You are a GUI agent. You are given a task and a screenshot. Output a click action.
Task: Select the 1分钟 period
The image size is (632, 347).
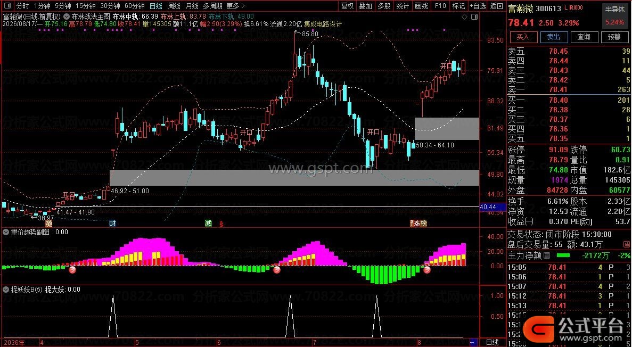click(x=42, y=6)
